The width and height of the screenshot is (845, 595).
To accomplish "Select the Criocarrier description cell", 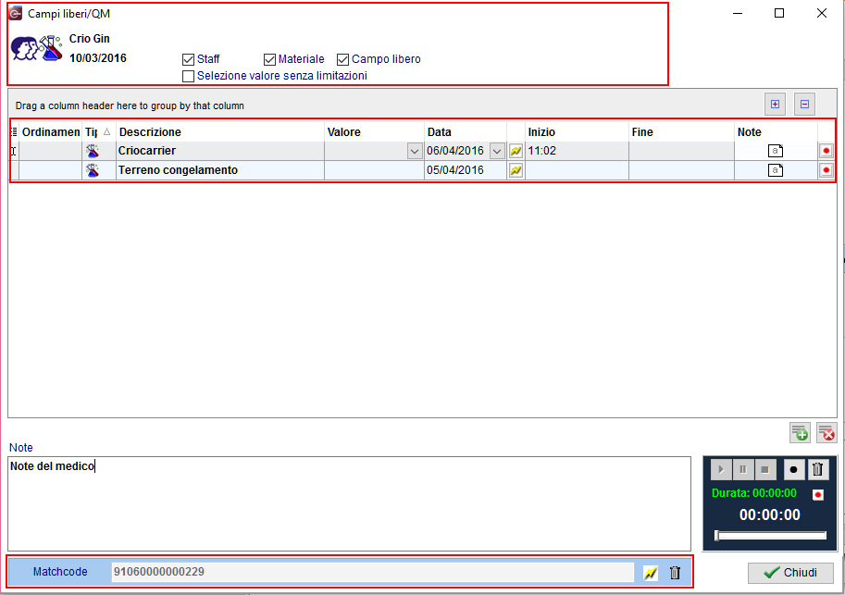I will 220,151.
